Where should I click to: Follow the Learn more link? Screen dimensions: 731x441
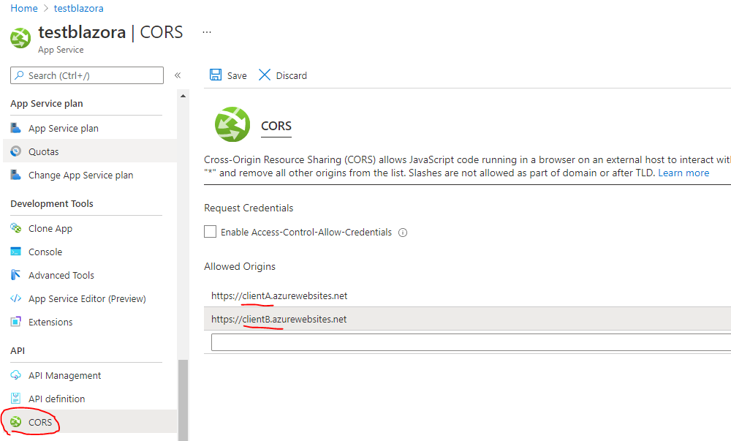(683, 173)
